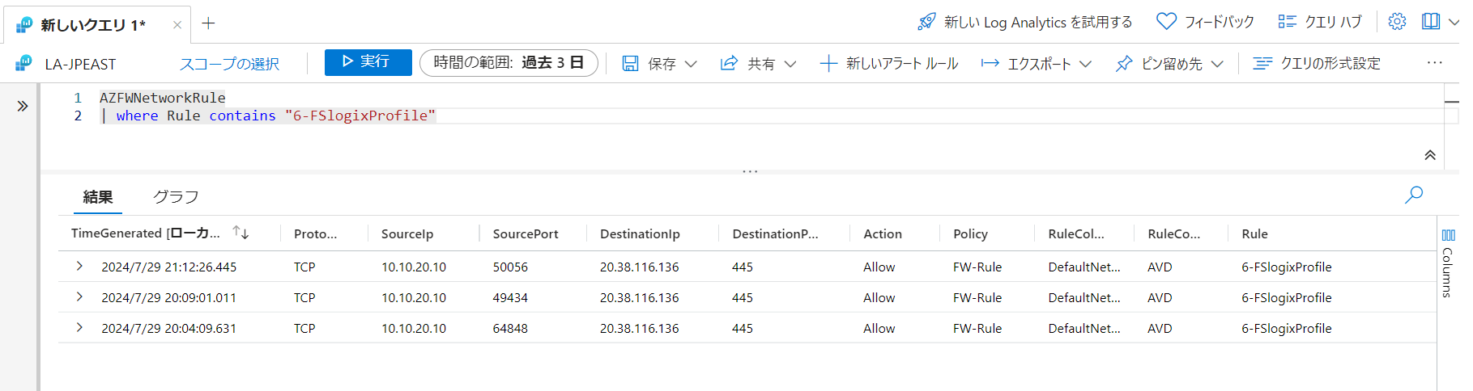Click the search icon in results
The height and width of the screenshot is (391, 1473).
(x=1414, y=195)
